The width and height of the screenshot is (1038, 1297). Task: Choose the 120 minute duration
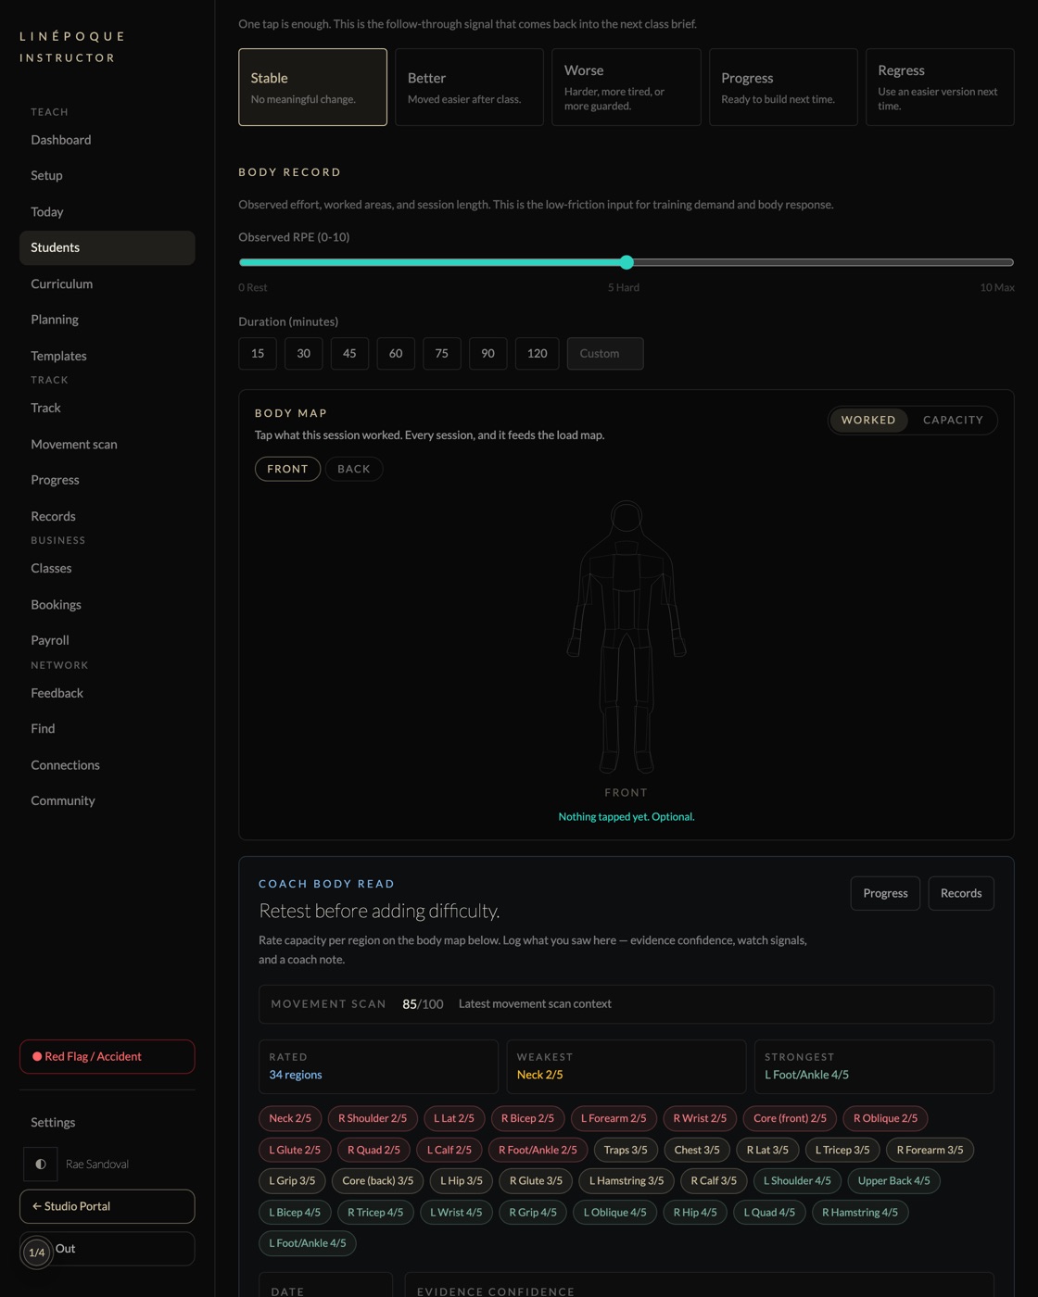point(538,353)
